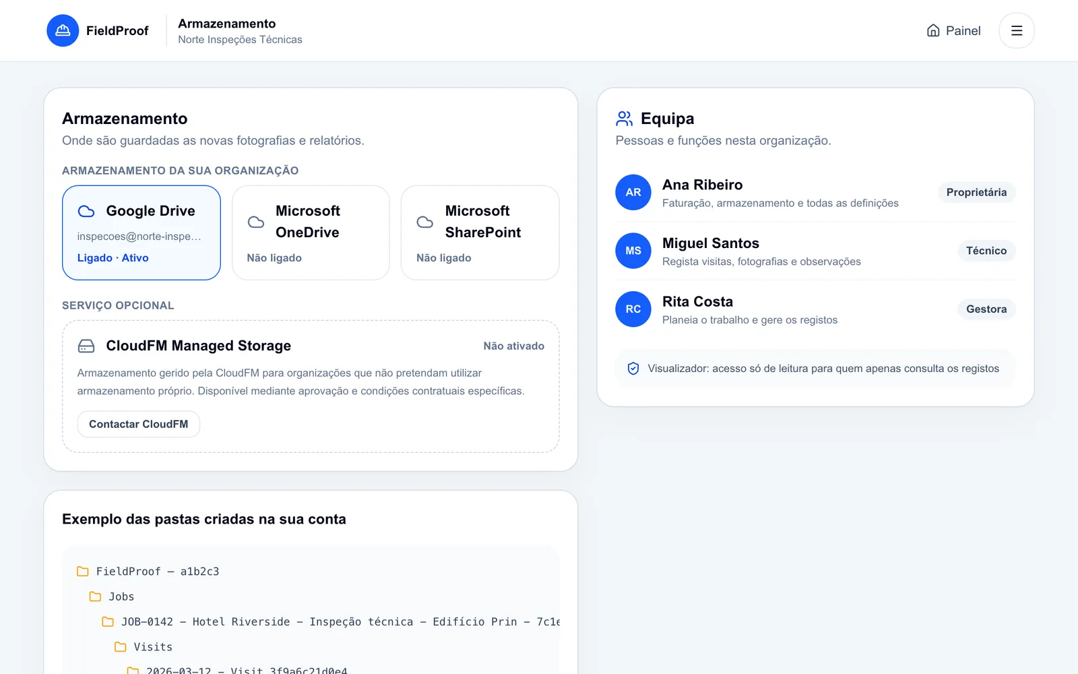
Task: Click the 'Ligado · Ativo' status text
Action: click(113, 258)
